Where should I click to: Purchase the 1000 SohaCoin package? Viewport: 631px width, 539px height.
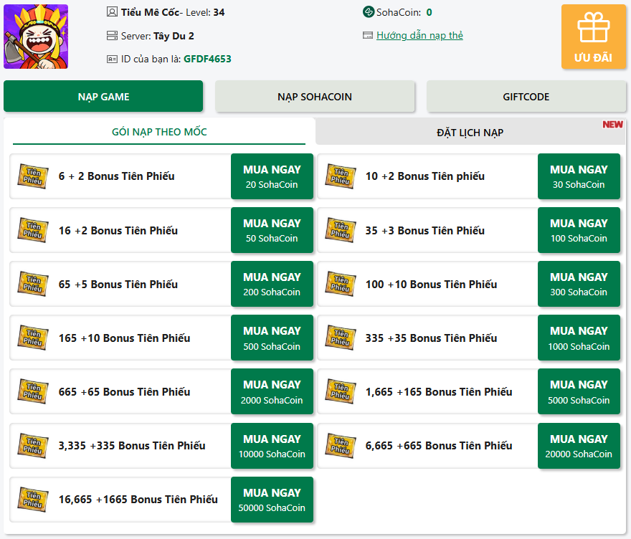coord(579,338)
